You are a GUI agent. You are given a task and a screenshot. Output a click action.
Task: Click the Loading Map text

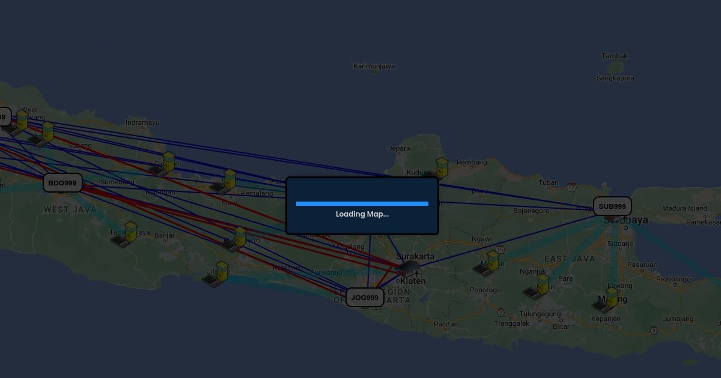coord(362,214)
